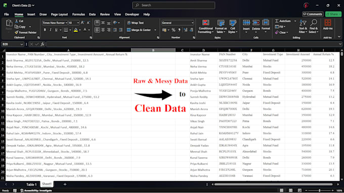This screenshot has width=344, height=193.
Task: Click the zoom slider in status bar
Action: pos(319,190)
